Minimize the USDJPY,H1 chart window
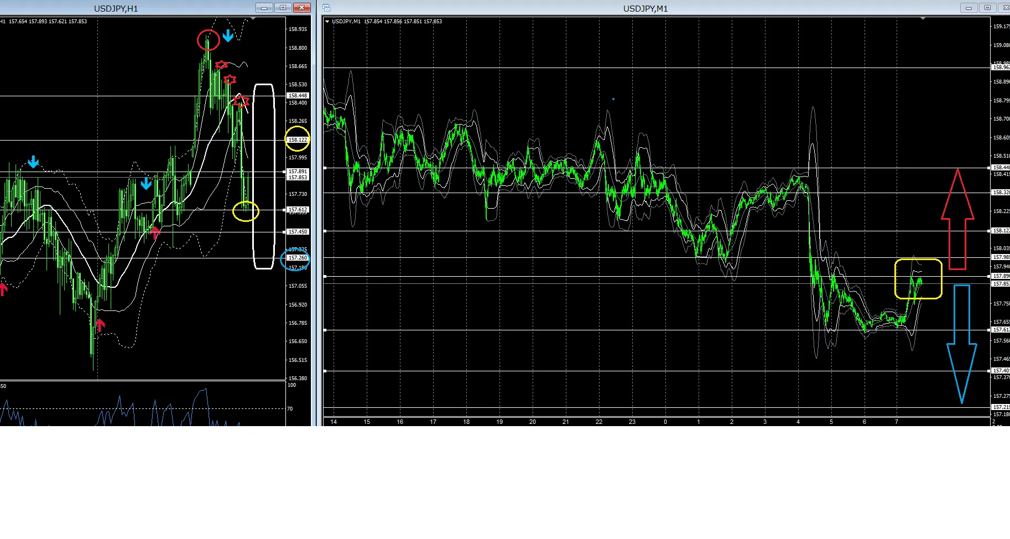 (264, 8)
